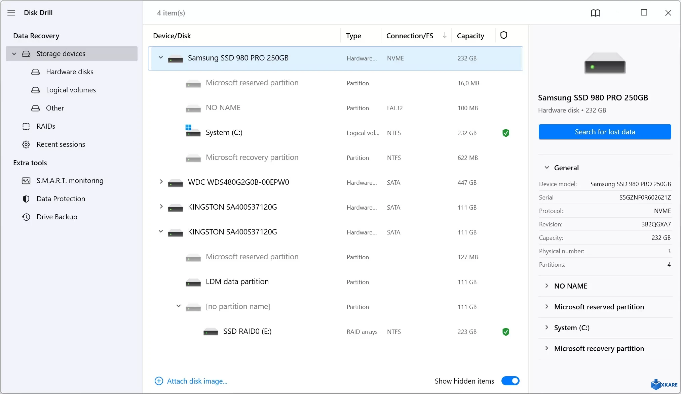Expand NO NAME section in details panel
The height and width of the screenshot is (394, 681).
(546, 286)
